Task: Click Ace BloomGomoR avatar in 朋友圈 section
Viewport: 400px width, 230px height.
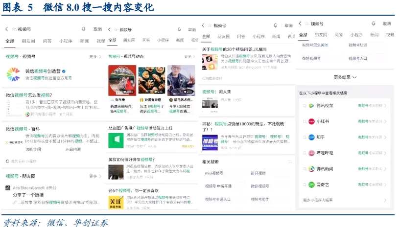Action: point(8,188)
